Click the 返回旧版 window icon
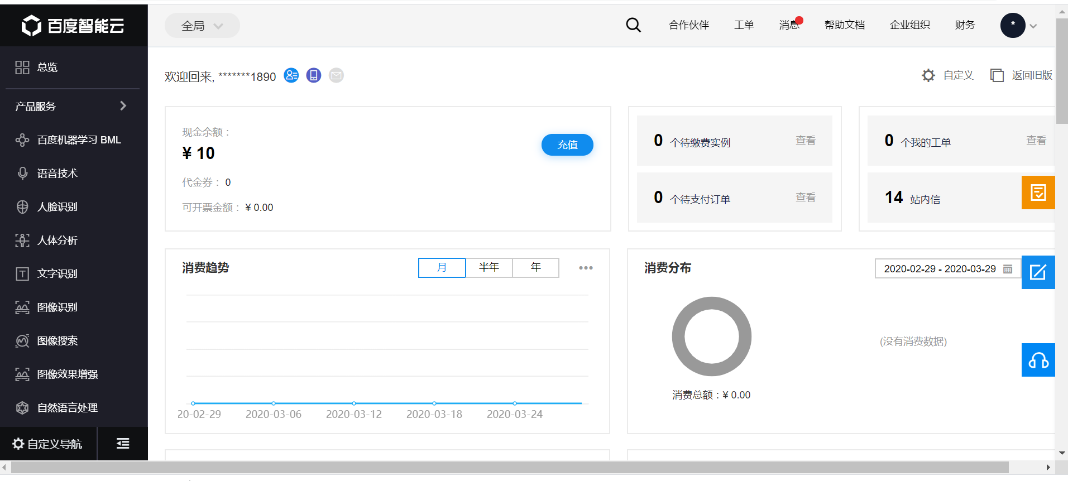 tap(997, 75)
